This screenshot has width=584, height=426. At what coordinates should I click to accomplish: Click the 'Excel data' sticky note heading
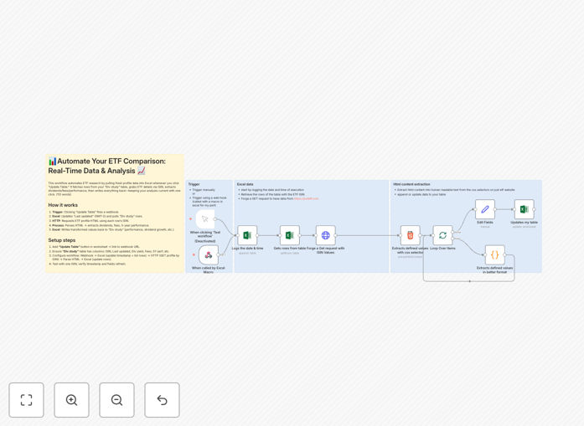(245, 184)
